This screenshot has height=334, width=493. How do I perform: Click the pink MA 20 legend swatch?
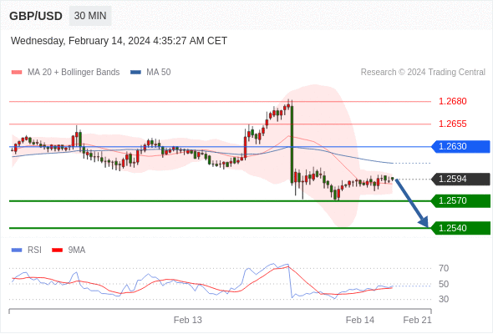(x=17, y=73)
